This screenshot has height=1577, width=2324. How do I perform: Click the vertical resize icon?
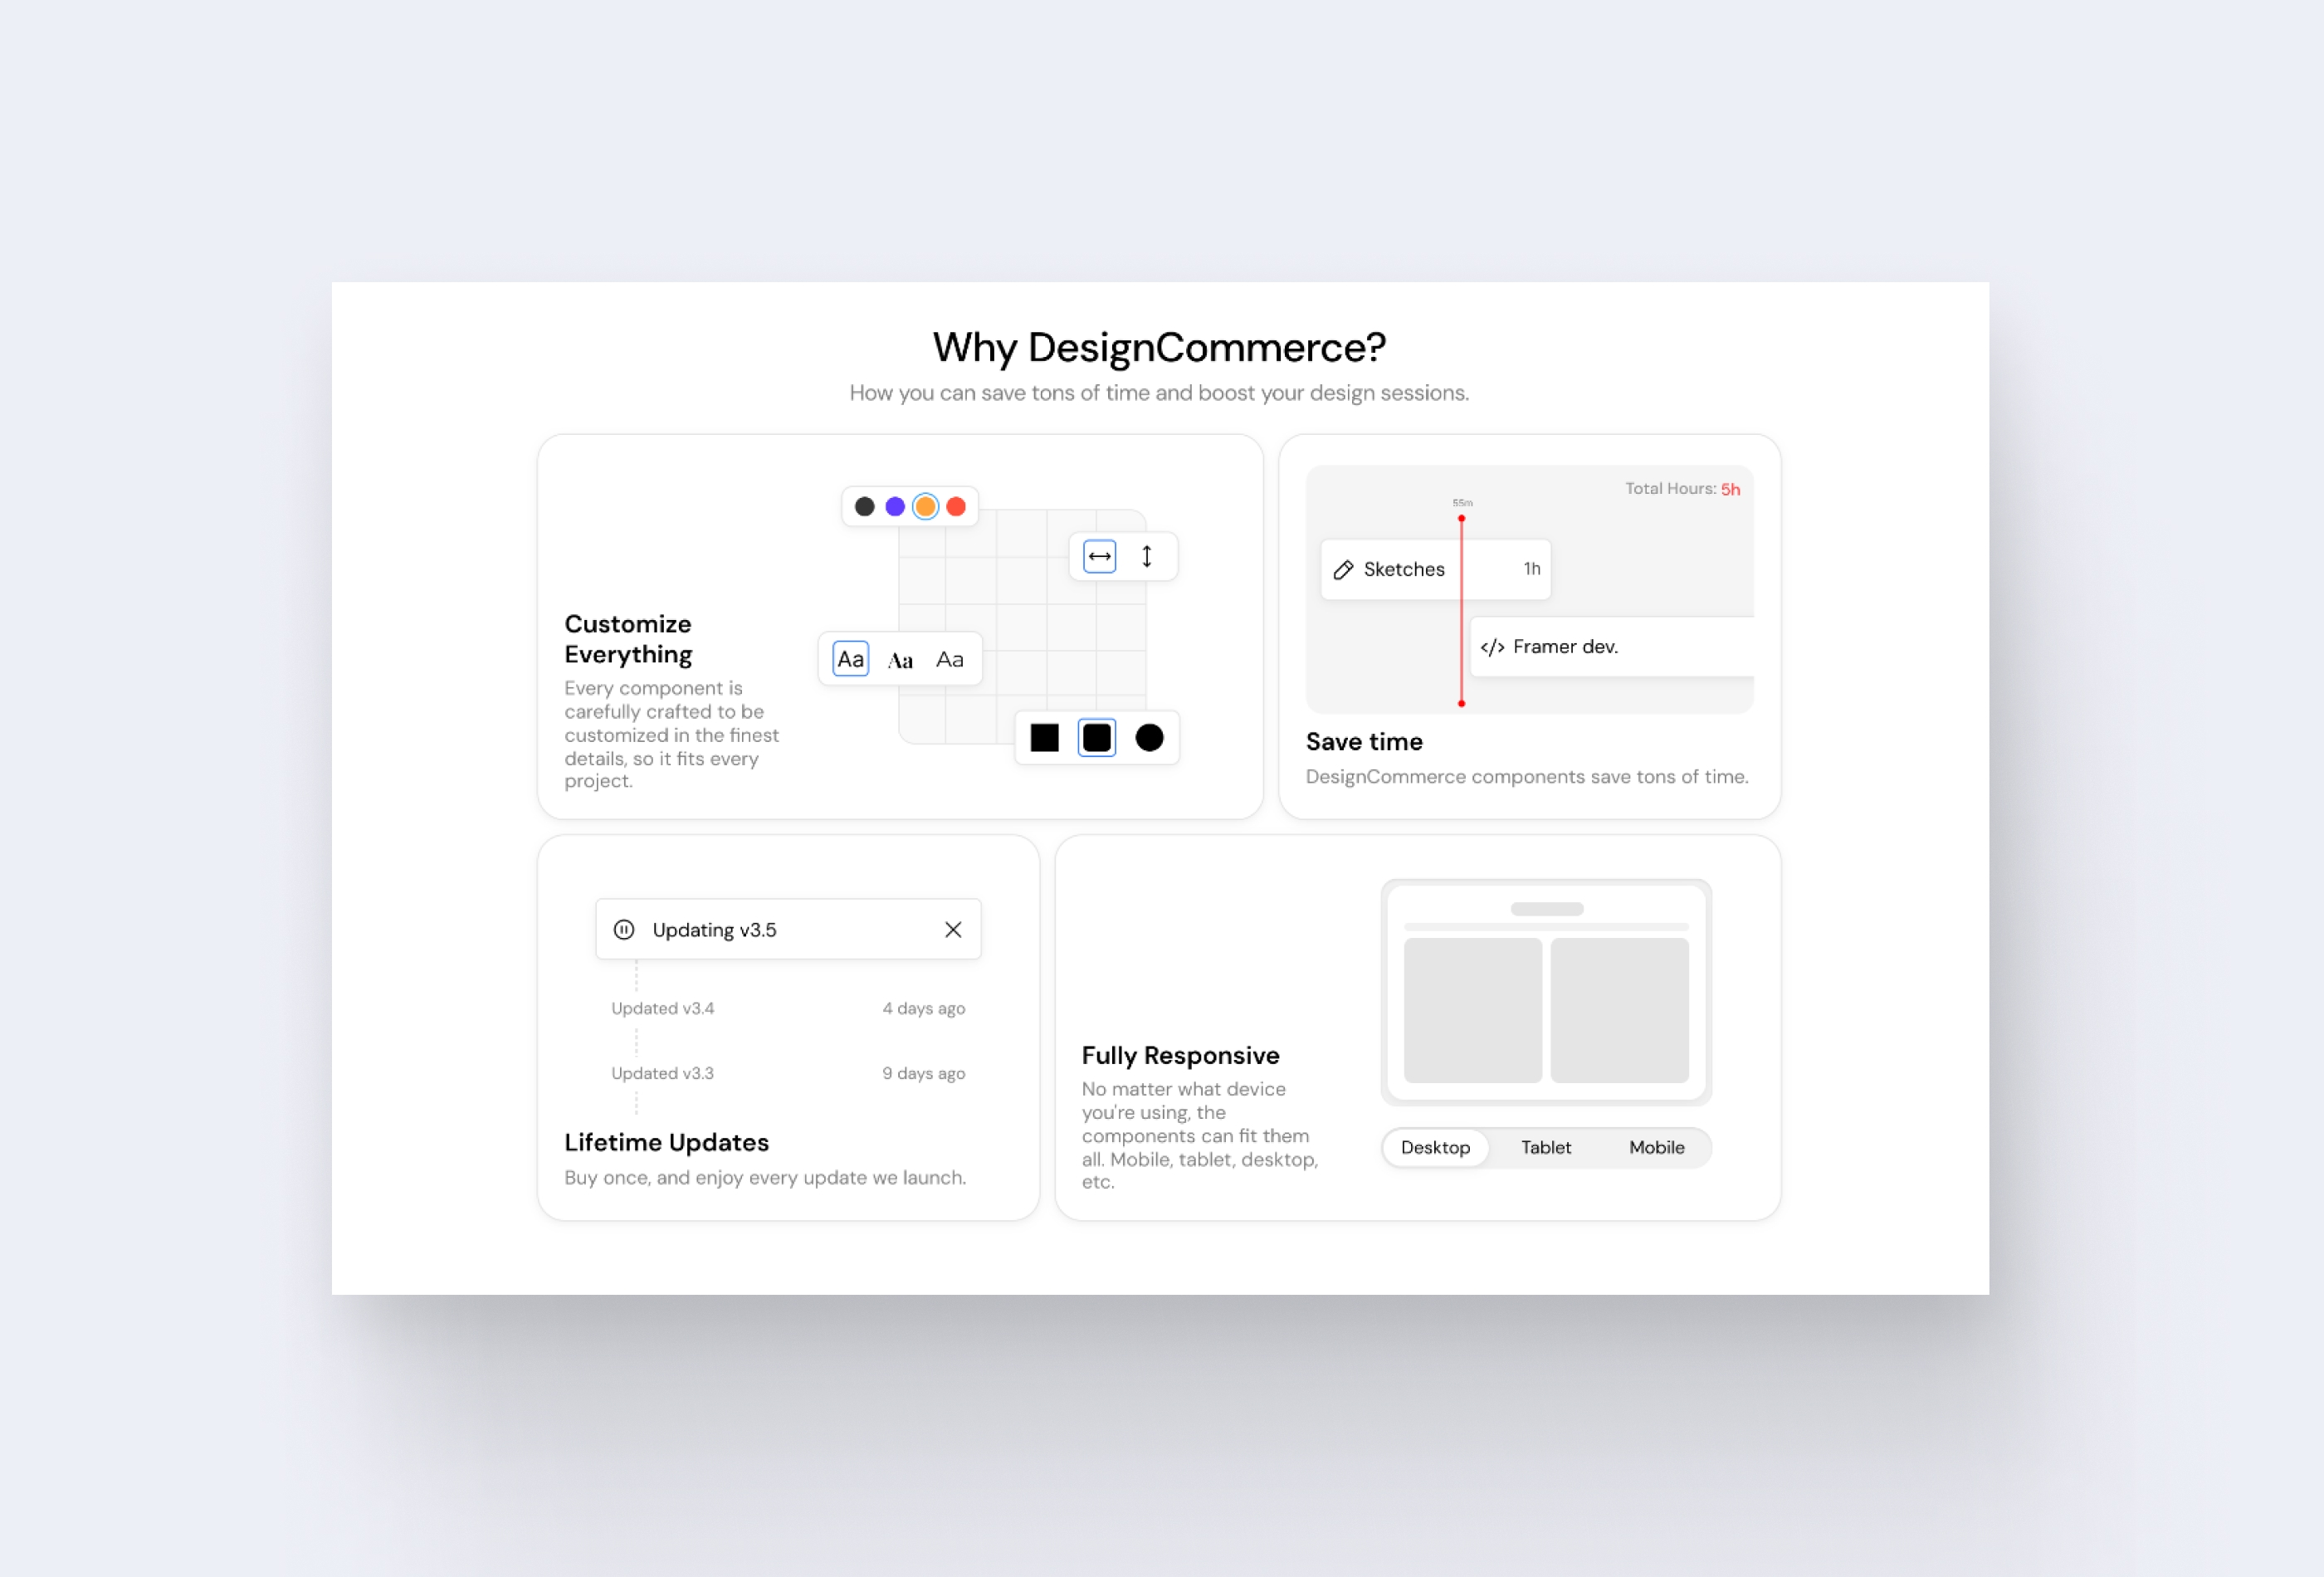click(x=1147, y=556)
